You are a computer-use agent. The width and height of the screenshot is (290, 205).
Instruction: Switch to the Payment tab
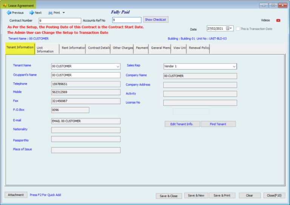click(141, 49)
